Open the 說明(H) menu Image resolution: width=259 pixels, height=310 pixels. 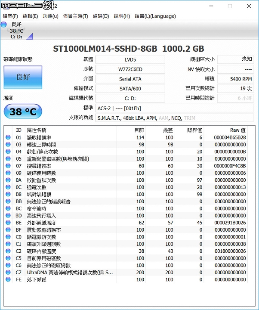point(122,16)
